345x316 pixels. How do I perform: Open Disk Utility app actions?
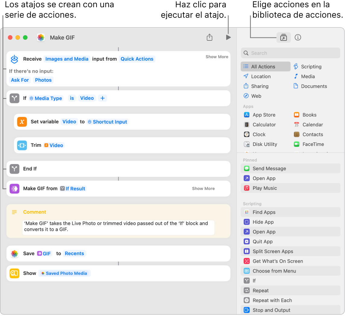pos(260,144)
